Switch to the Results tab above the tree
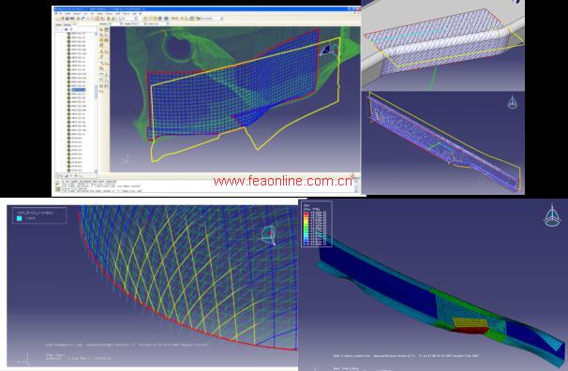Viewport: 568px width, 371px height. click(67, 25)
